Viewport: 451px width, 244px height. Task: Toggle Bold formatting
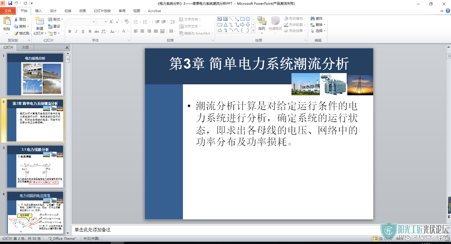70,31
